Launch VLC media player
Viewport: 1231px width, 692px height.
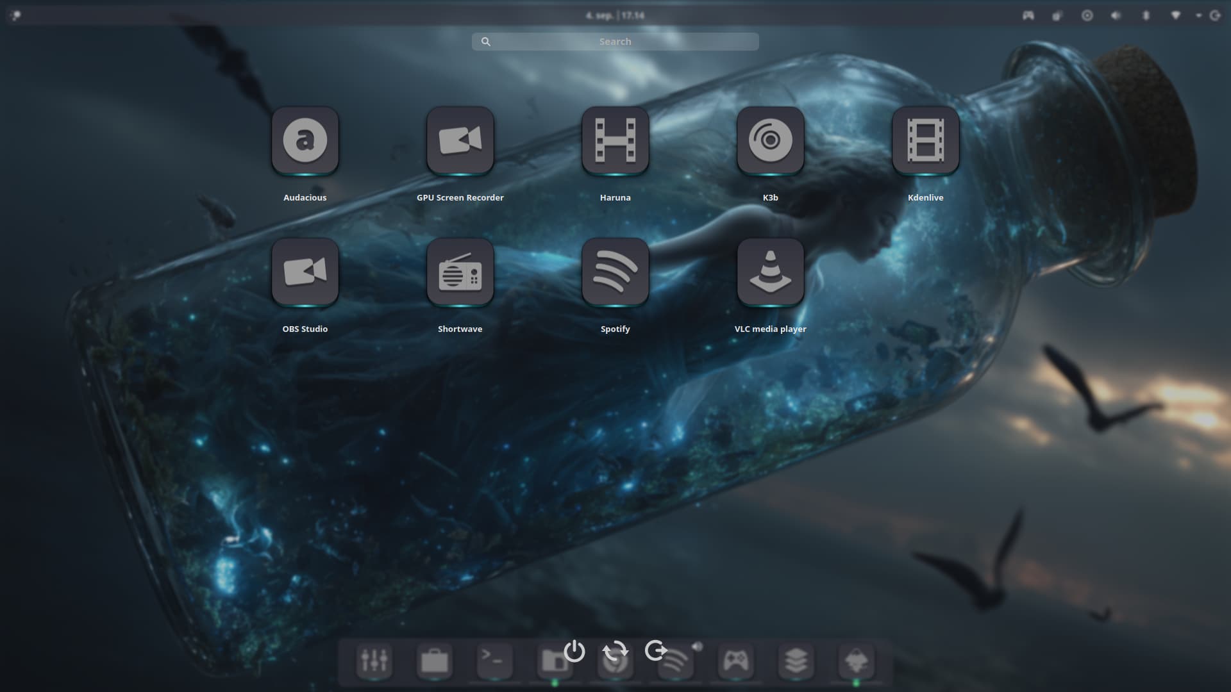pyautogui.click(x=771, y=272)
